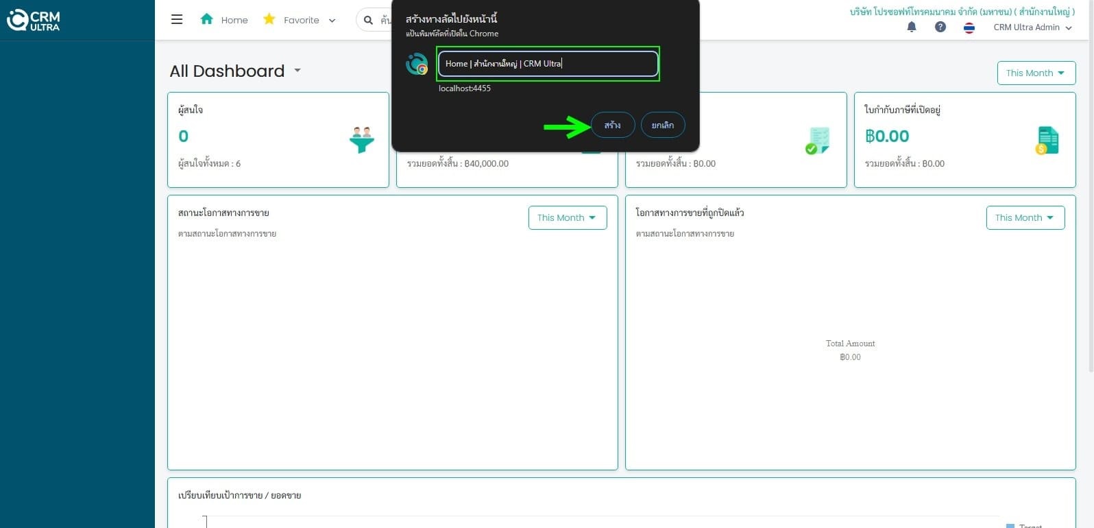Expand the All Dashboard dropdown arrow
Screen dimensions: 1094x528
(297, 70)
